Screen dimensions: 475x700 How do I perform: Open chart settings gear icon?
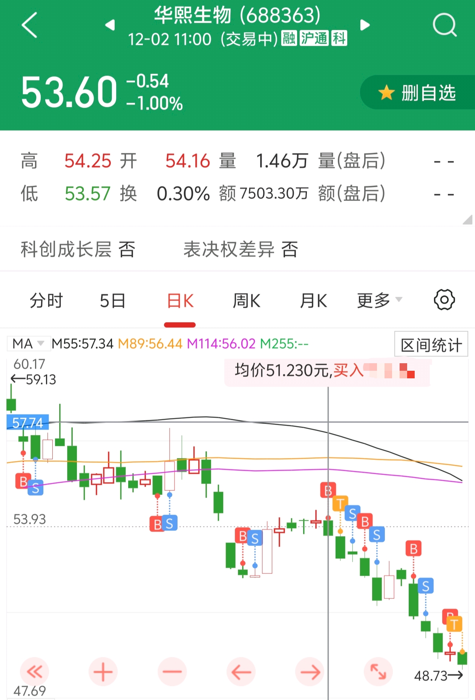444,300
